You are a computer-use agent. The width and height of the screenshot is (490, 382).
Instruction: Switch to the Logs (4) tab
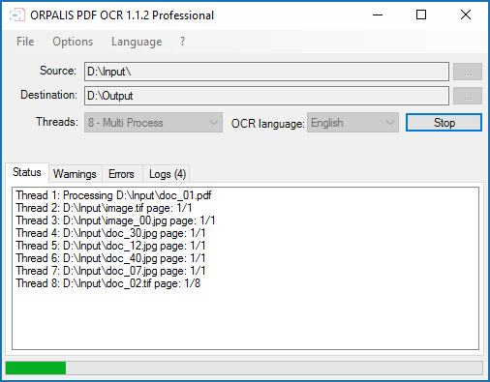(x=168, y=174)
